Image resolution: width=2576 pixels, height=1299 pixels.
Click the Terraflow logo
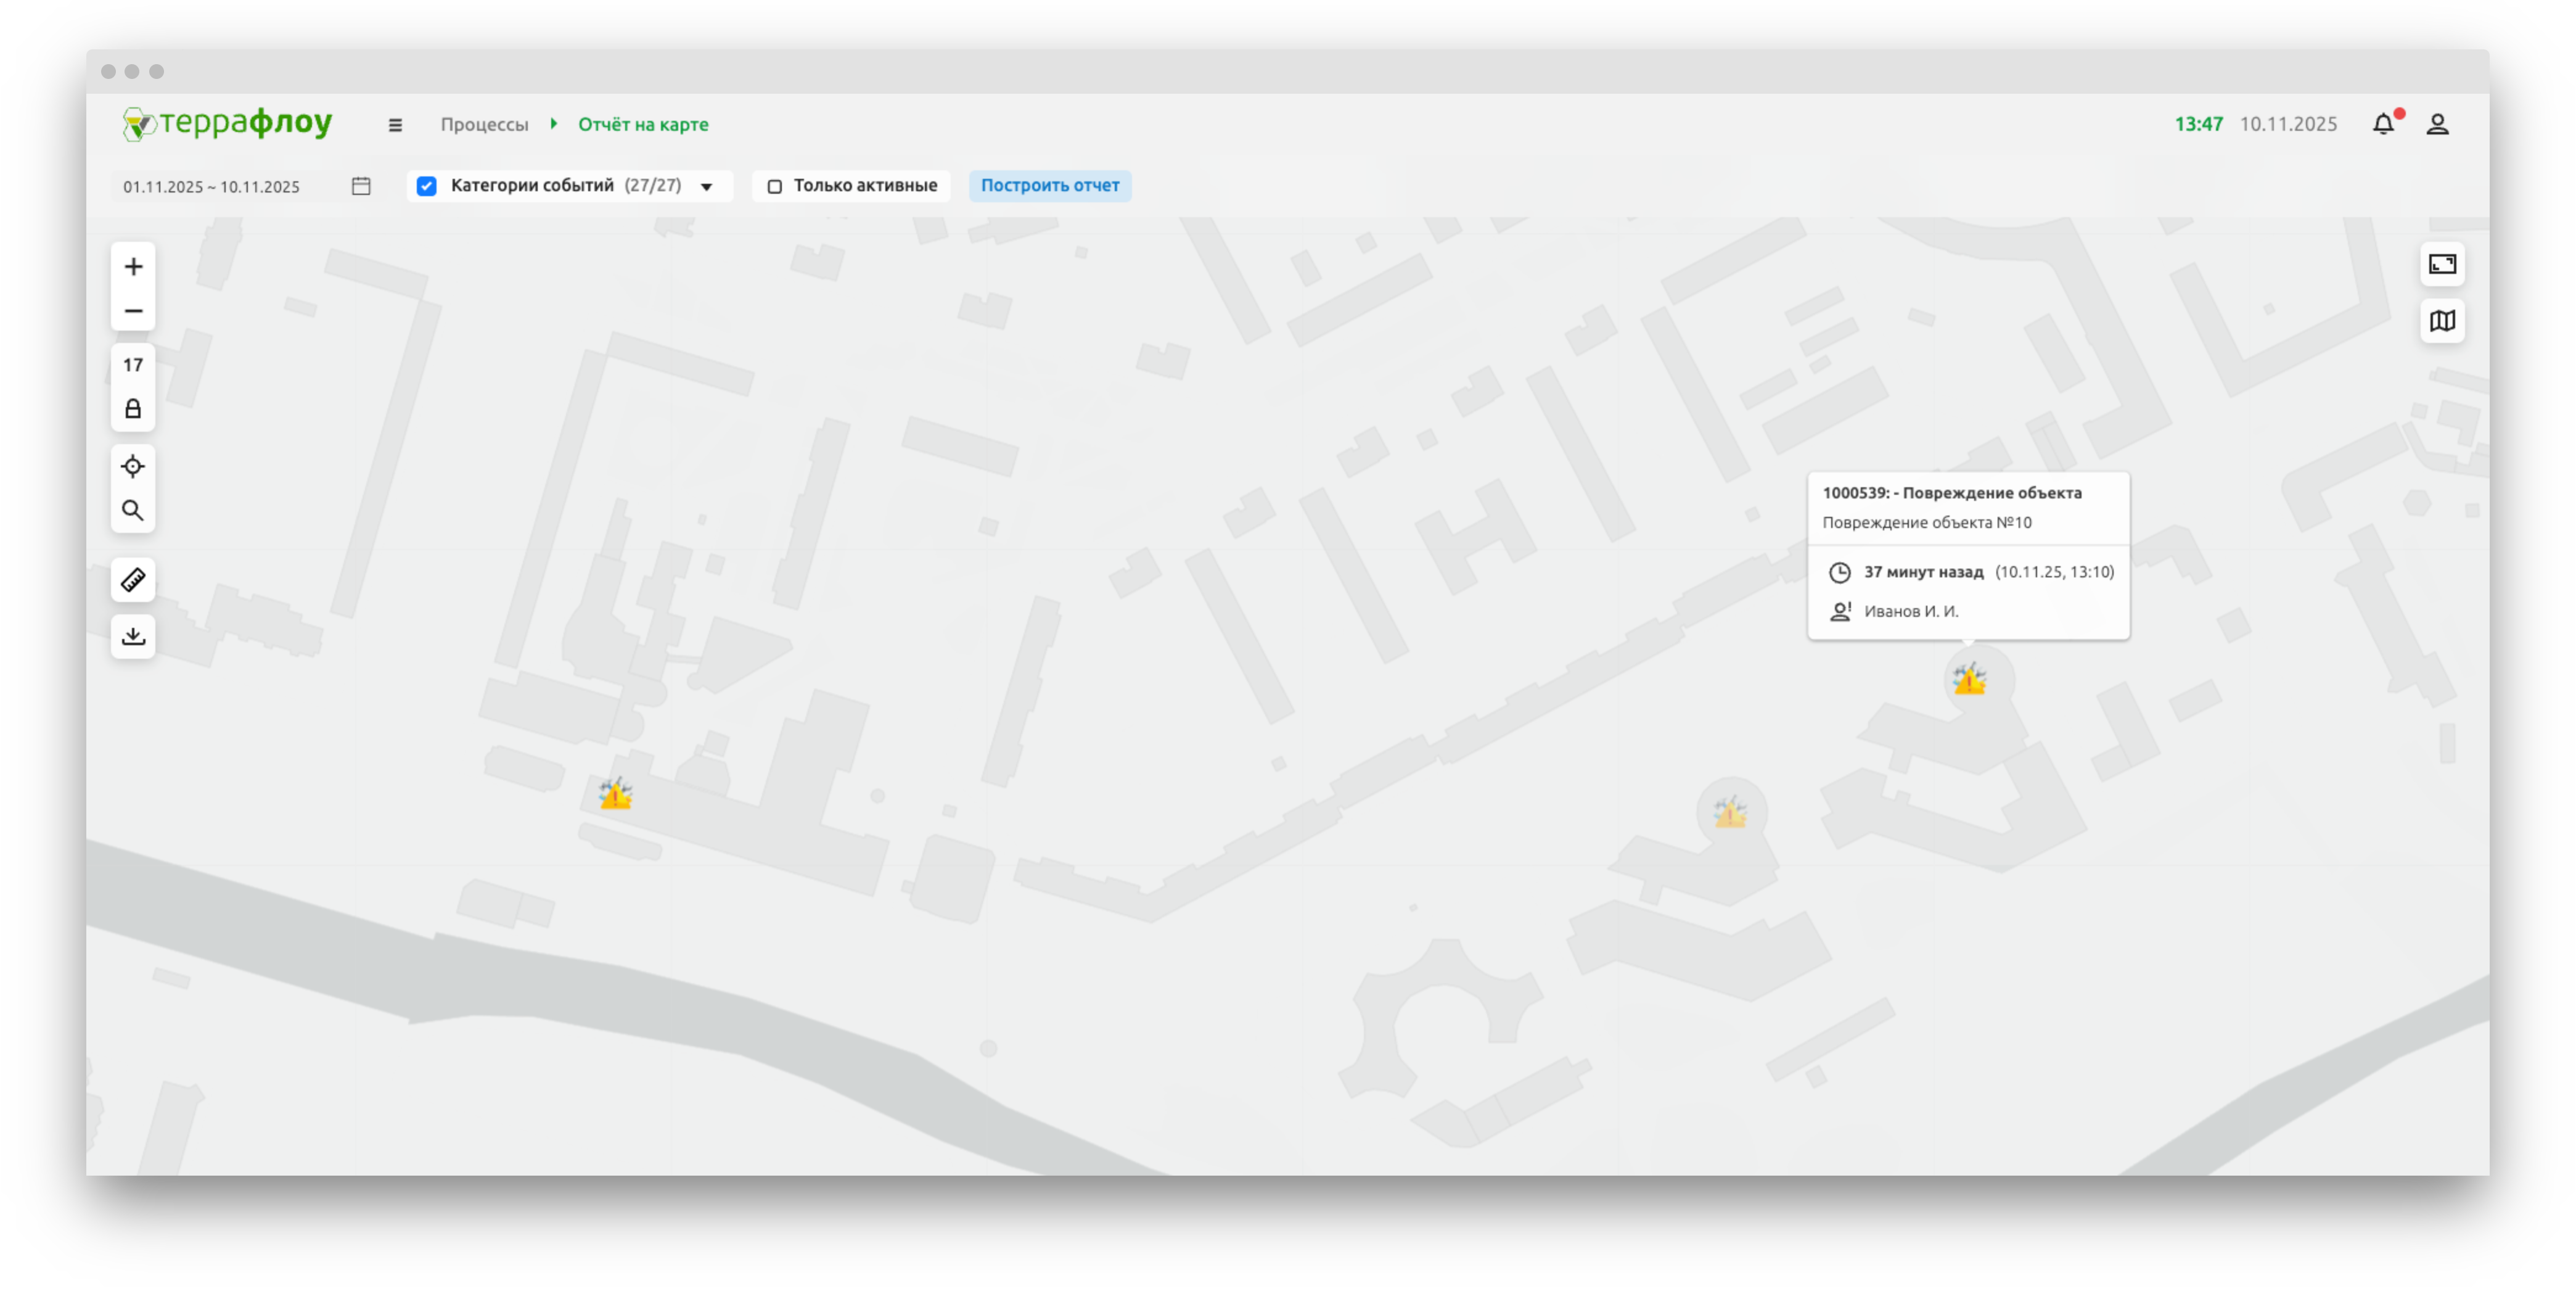click(x=227, y=123)
